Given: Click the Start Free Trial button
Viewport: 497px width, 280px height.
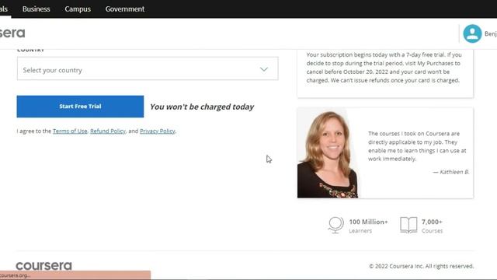Looking at the screenshot, I should 80,107.
